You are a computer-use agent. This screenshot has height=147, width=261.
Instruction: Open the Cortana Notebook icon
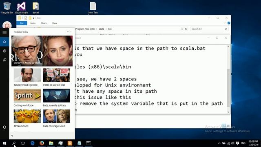click(x=4, y=51)
